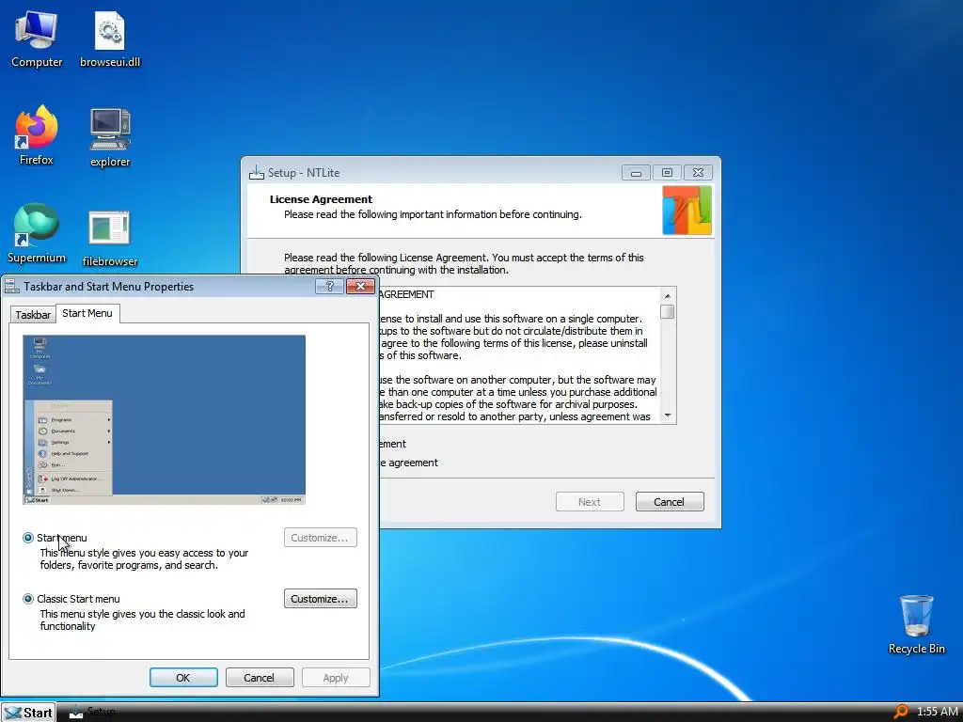Maximize the Setup - NTLite window
Viewport: 963px width, 722px height.
[x=667, y=173]
